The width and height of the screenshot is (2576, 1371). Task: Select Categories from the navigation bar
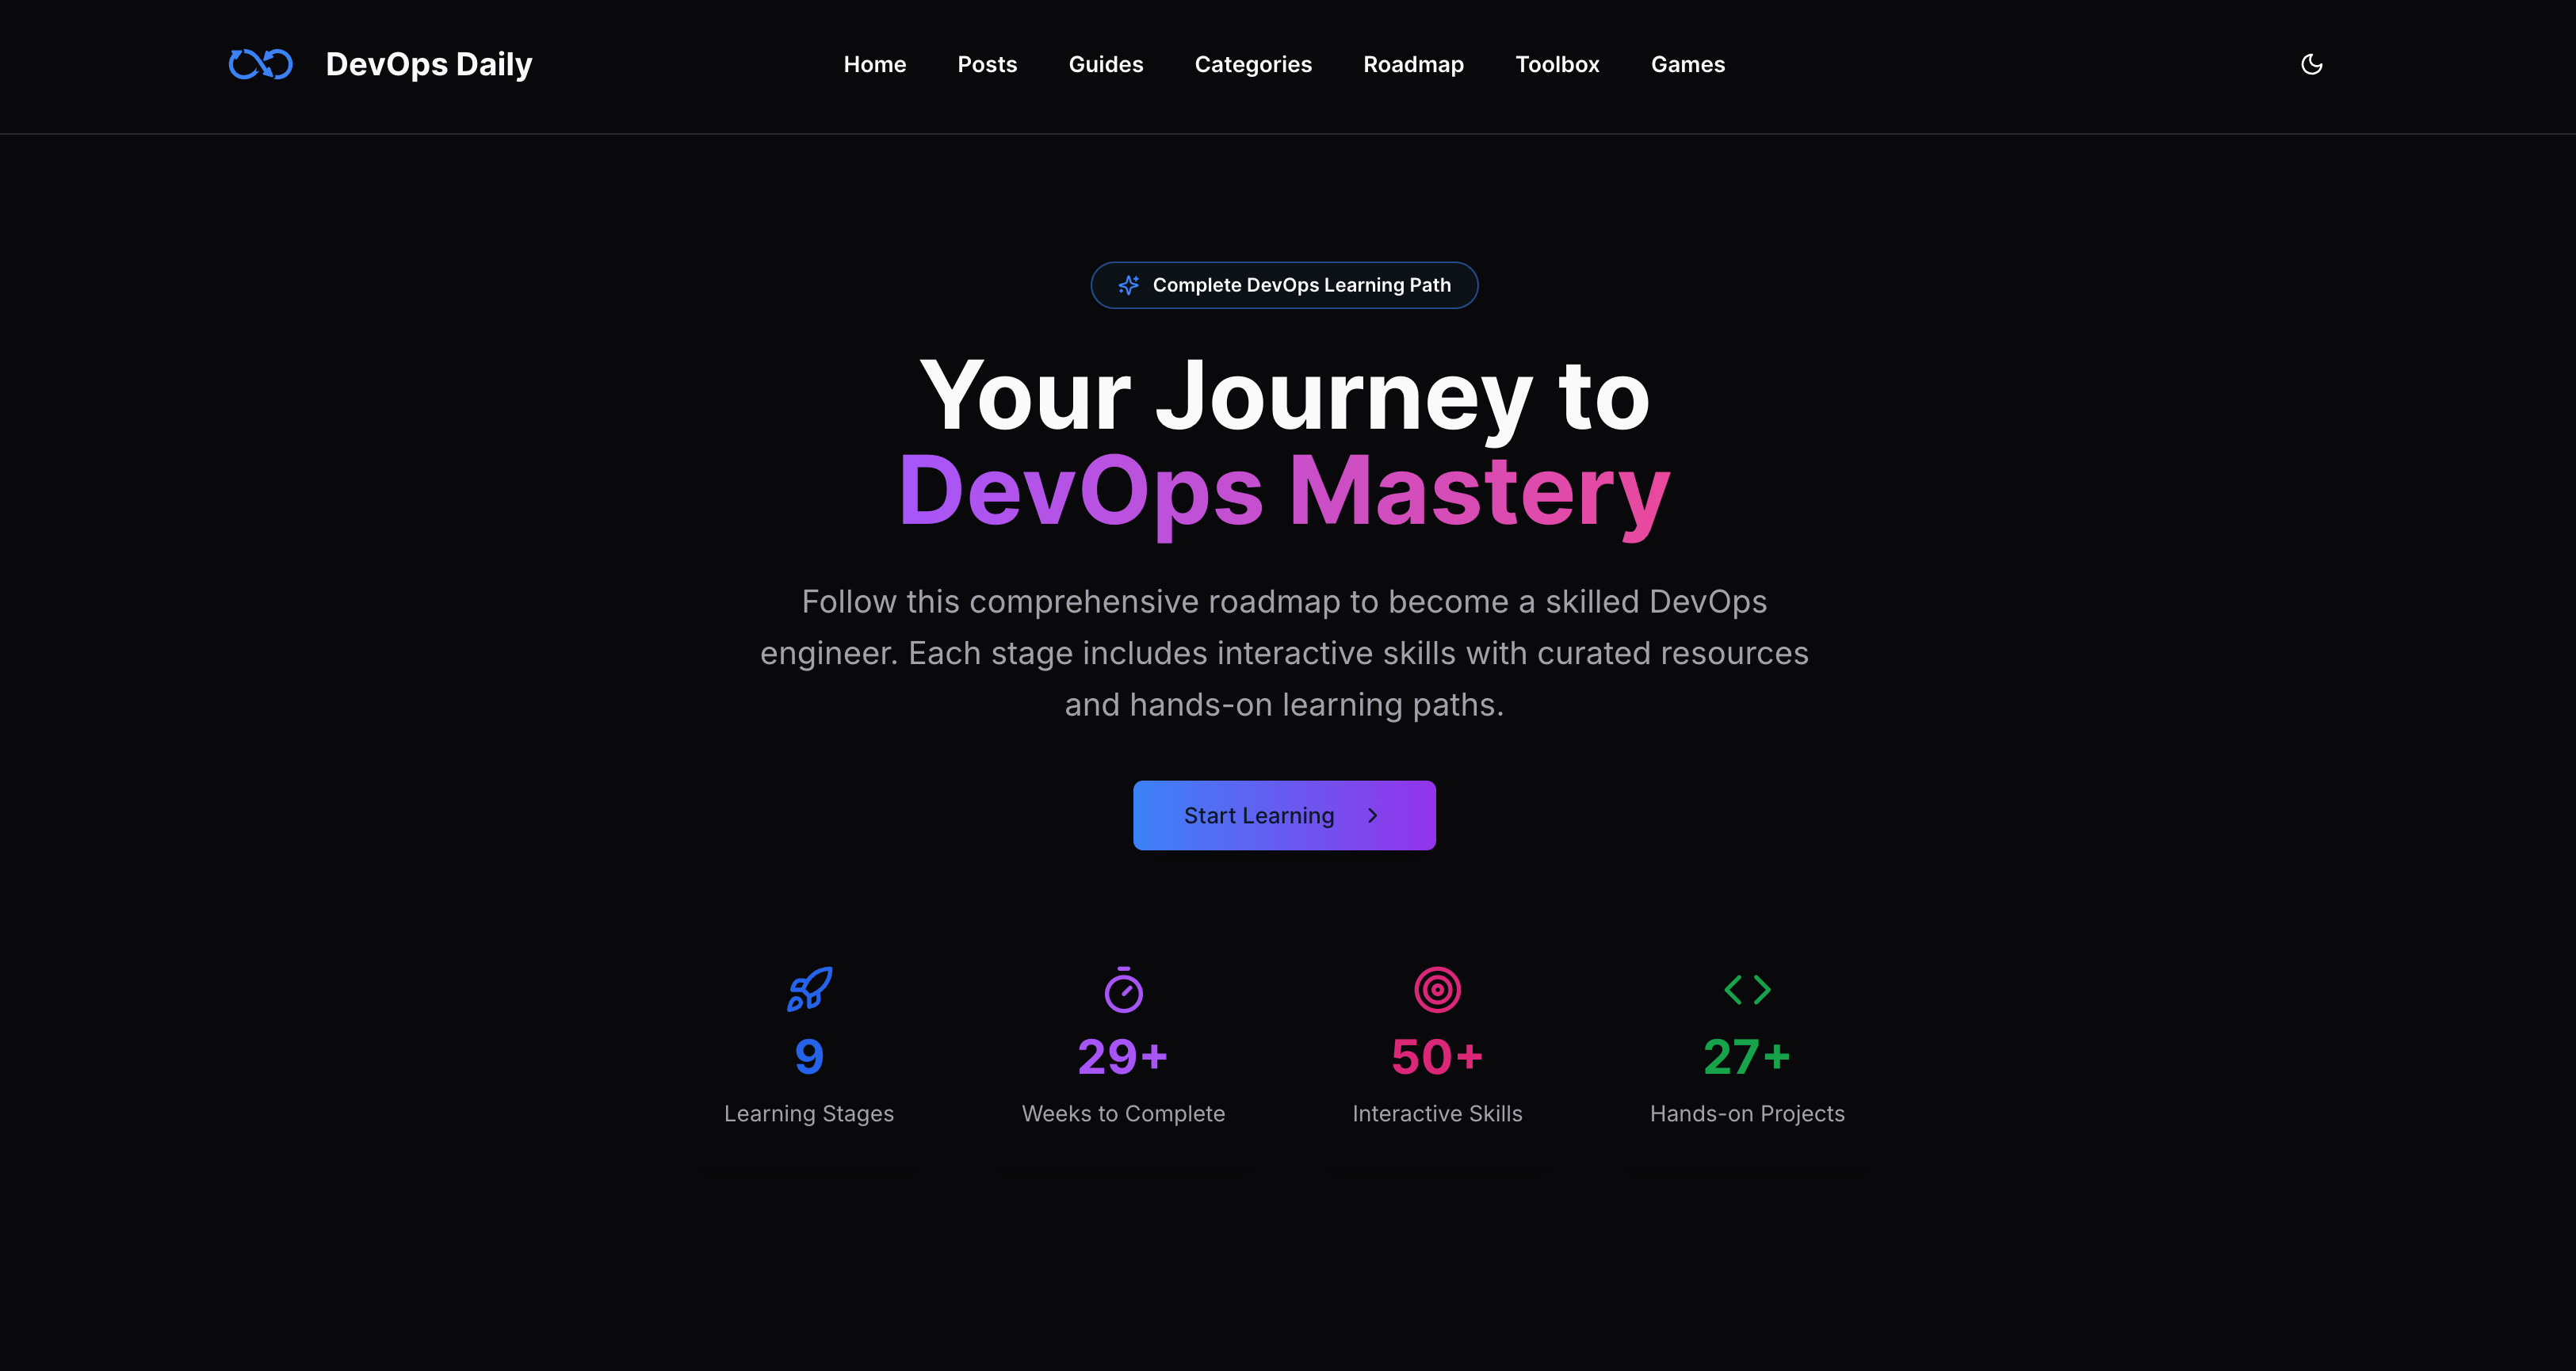1253,64
